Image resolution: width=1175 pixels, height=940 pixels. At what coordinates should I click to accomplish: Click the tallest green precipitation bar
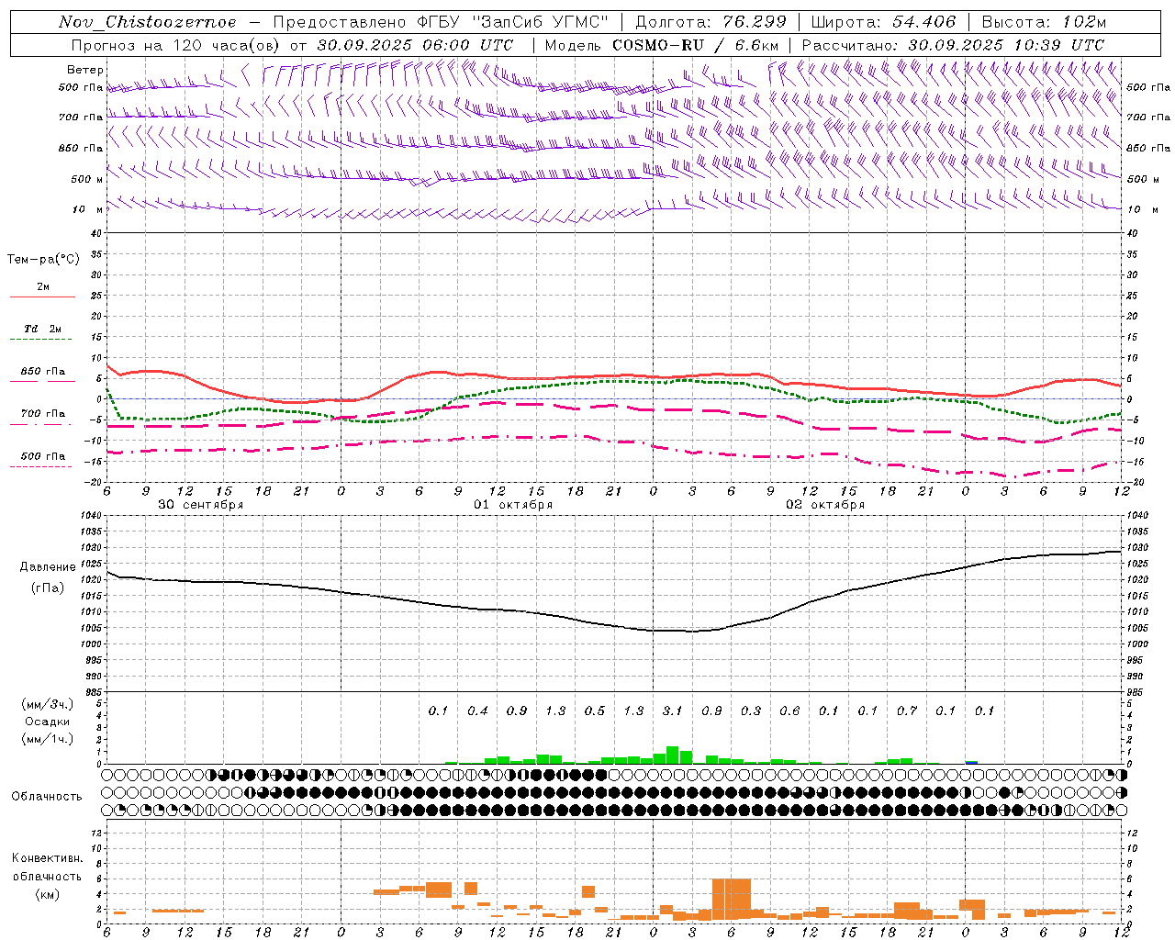672,755
